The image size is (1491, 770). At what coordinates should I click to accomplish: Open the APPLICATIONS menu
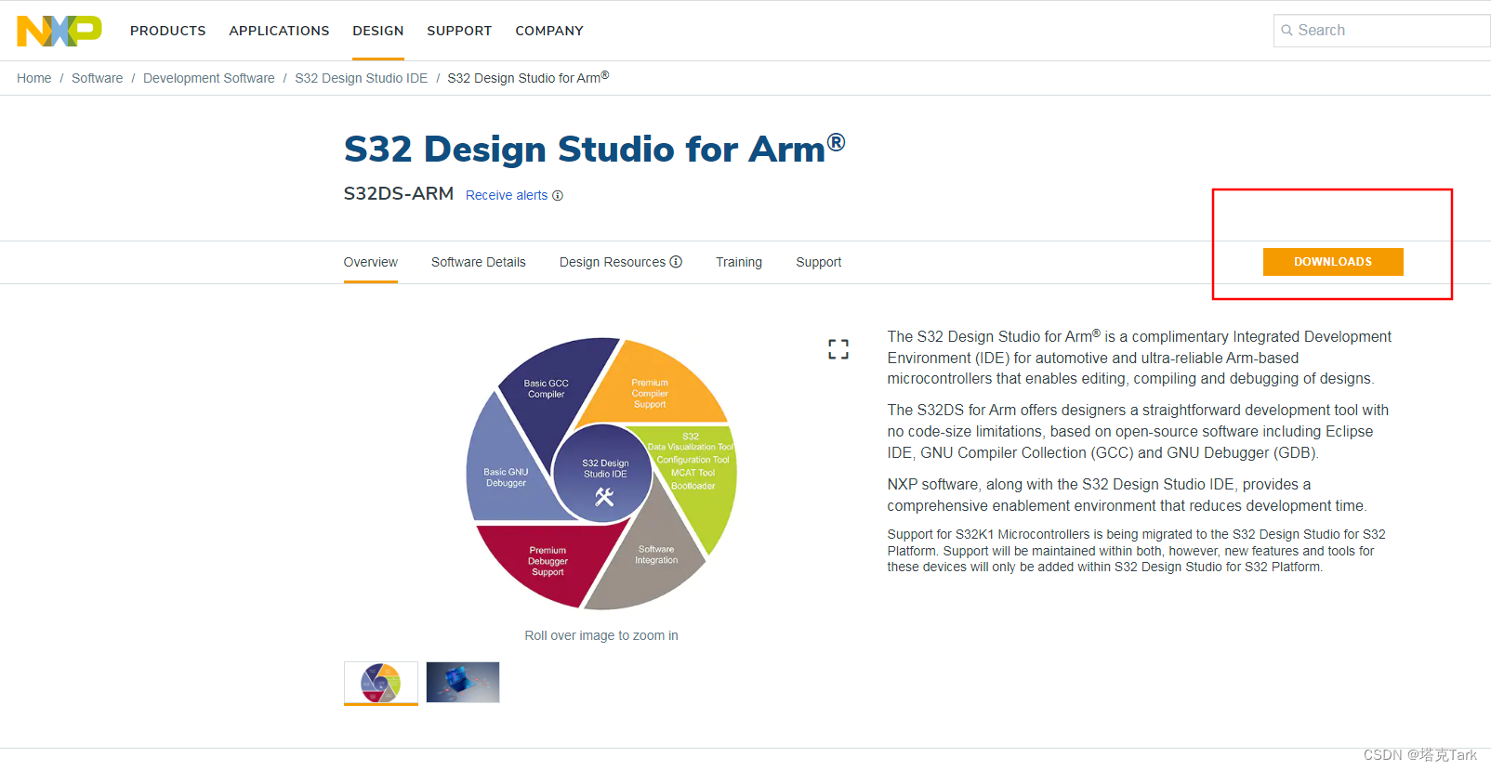[x=279, y=31]
